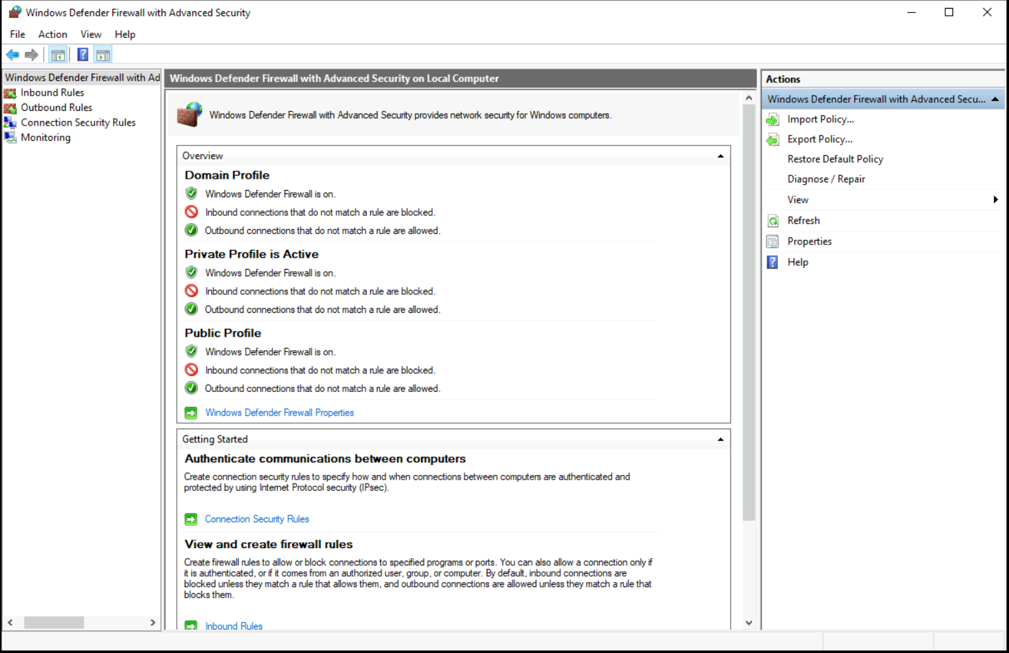Viewport: 1009px width, 653px height.
Task: Expand the View submenu arrow in Actions
Action: [996, 199]
